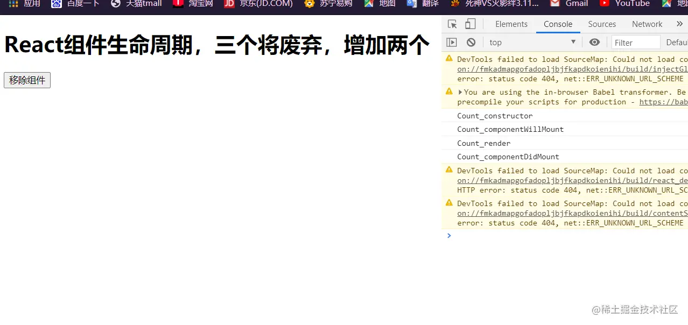The width and height of the screenshot is (688, 325).
Task: Open the Sources tab
Action: (602, 24)
